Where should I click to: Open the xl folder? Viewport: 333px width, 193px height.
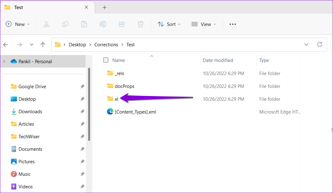[x=116, y=99]
